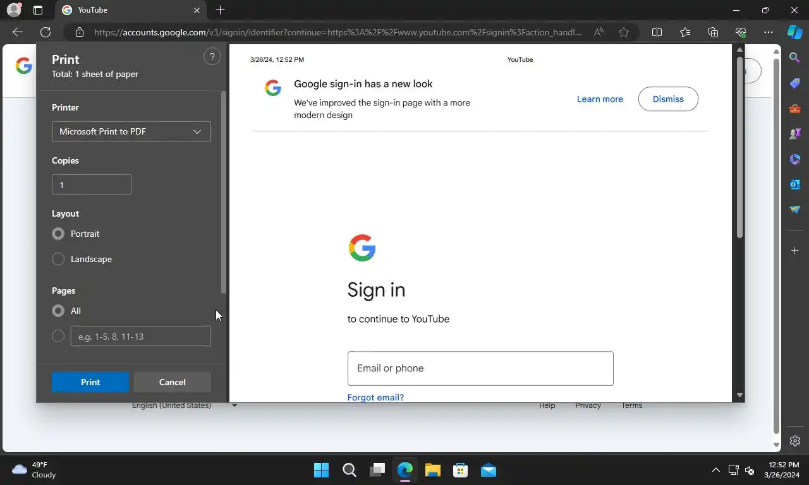Open Microsoft Store from the taskbar
This screenshot has height=485, width=809.
[x=460, y=470]
